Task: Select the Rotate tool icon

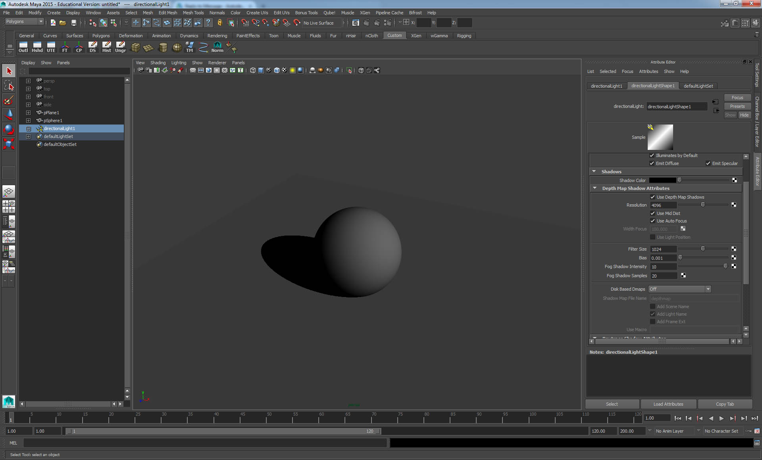Action: click(9, 129)
